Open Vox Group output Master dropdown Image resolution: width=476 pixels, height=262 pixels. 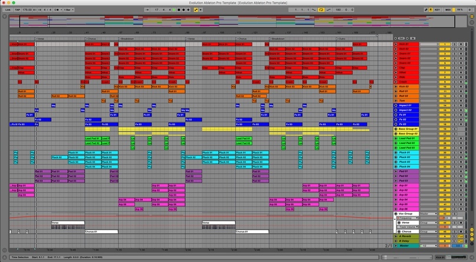point(428,214)
